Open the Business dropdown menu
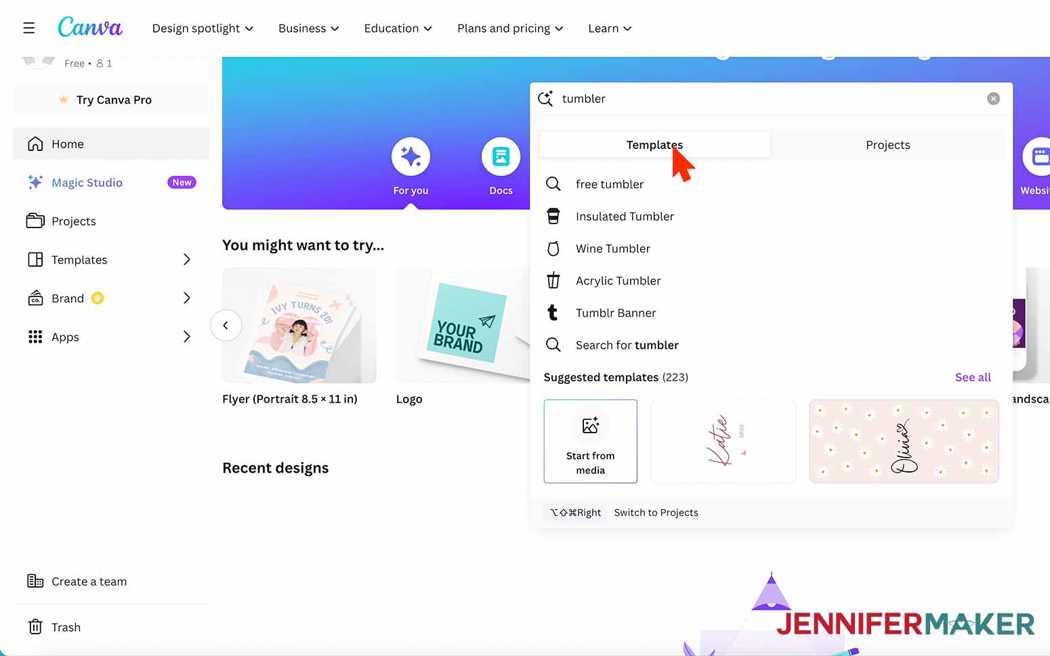The width and height of the screenshot is (1050, 656). point(309,28)
